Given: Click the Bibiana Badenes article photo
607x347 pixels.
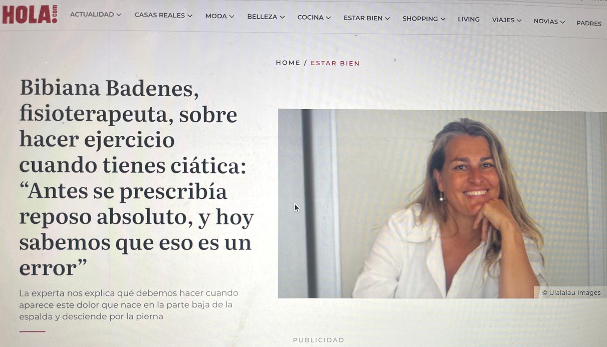Looking at the screenshot, I should click(x=442, y=204).
